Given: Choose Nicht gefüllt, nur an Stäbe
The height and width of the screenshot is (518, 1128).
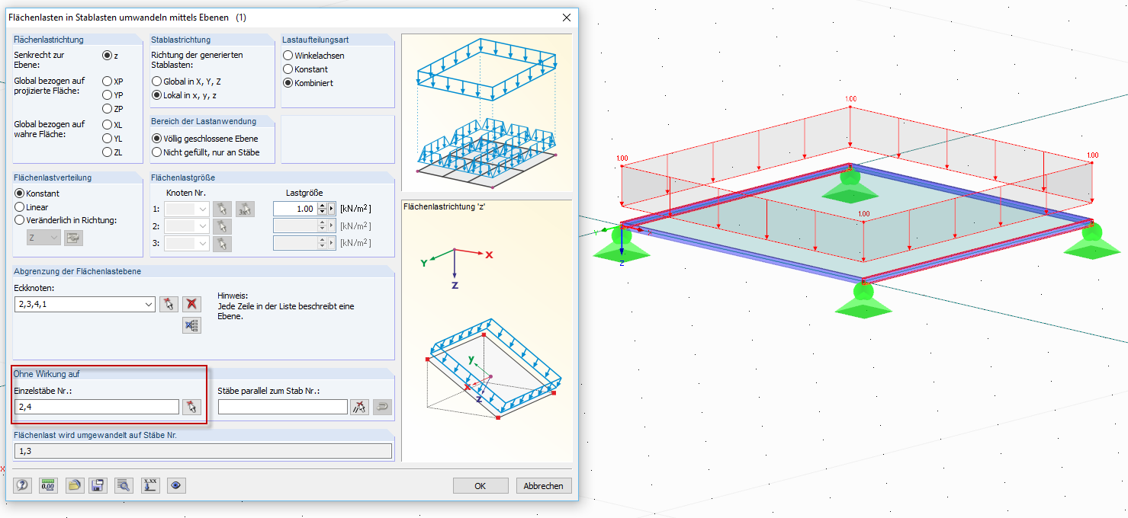Looking at the screenshot, I should [156, 152].
